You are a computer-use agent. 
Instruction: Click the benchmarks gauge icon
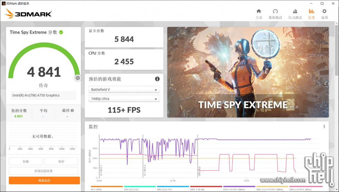[x=275, y=11]
